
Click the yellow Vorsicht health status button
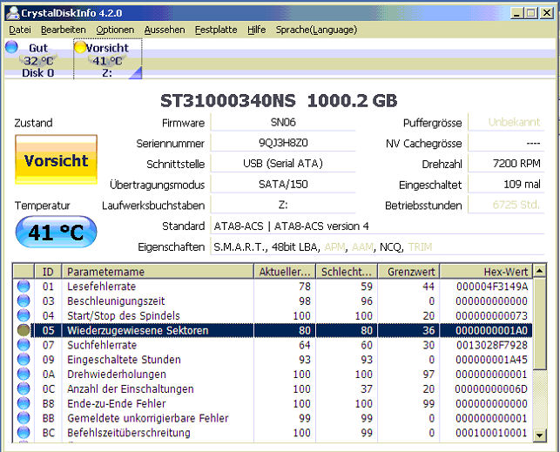point(56,159)
